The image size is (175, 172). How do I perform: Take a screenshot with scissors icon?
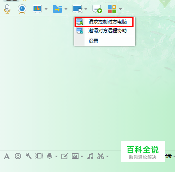coord(100,156)
